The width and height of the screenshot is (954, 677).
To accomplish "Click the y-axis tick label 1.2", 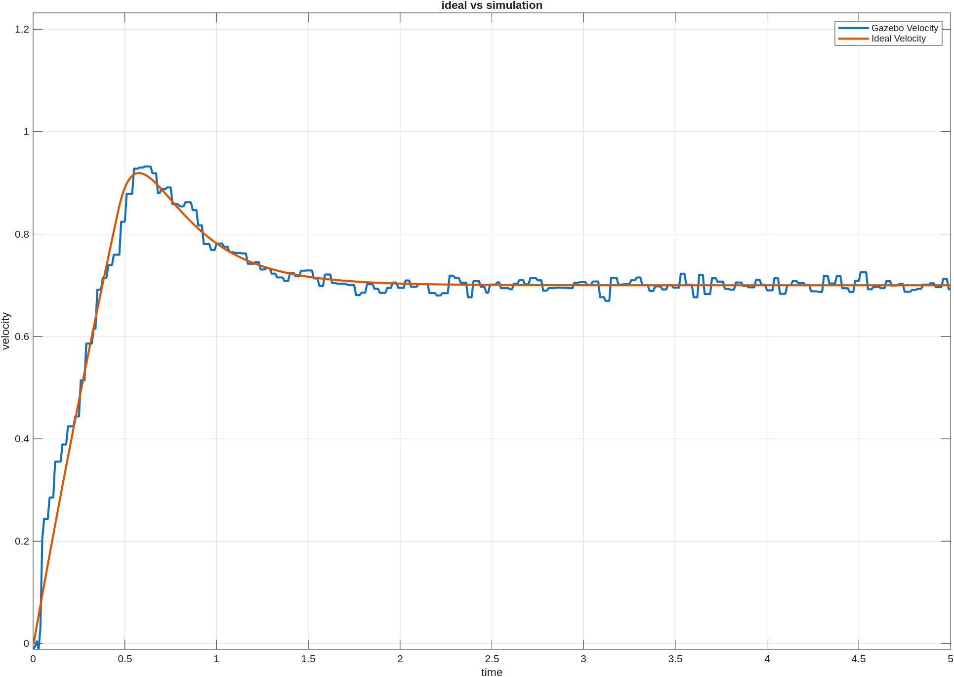I will [x=22, y=30].
